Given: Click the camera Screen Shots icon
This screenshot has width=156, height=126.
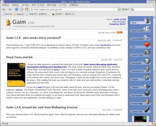Looking at the screenshot, I should (x=147, y=53).
